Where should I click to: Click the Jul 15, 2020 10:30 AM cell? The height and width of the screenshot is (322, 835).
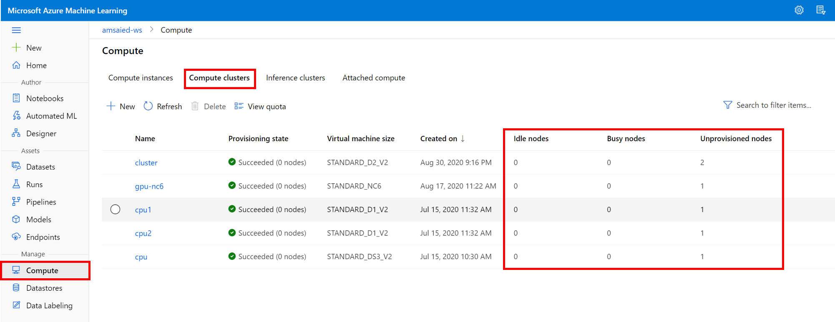click(456, 256)
